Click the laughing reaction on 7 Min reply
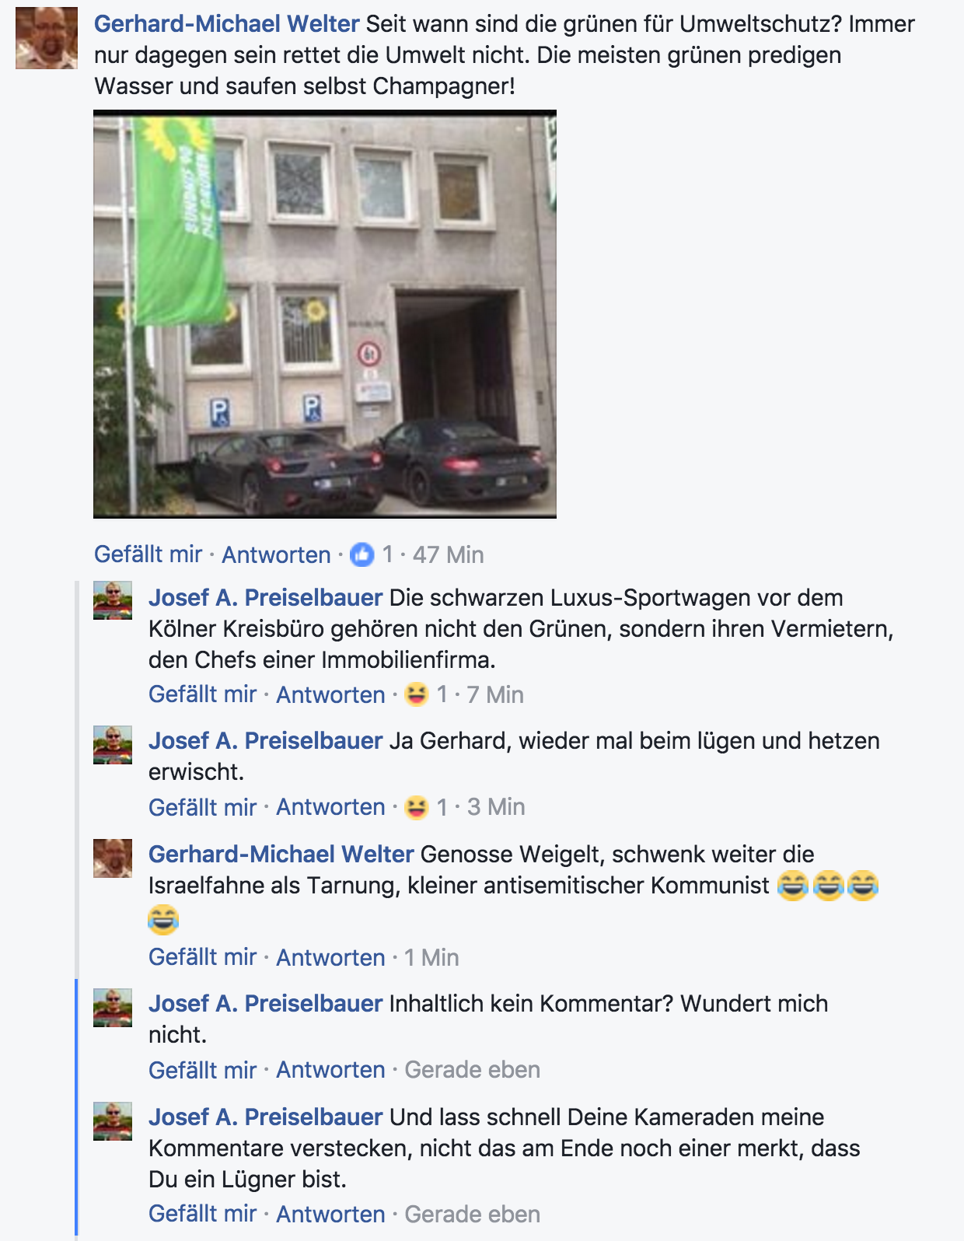964x1241 pixels. coord(417,694)
